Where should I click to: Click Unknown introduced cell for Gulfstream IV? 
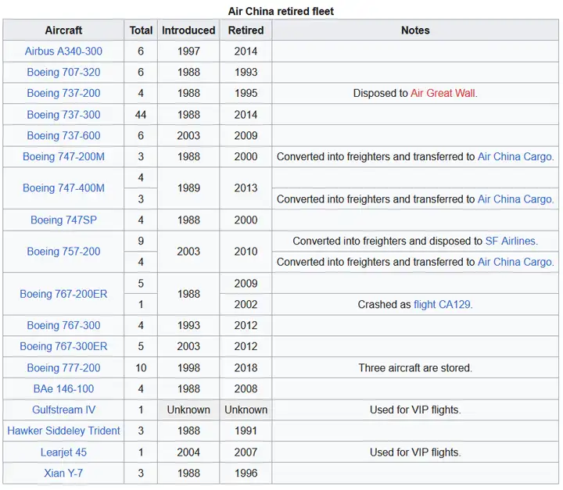click(x=188, y=410)
